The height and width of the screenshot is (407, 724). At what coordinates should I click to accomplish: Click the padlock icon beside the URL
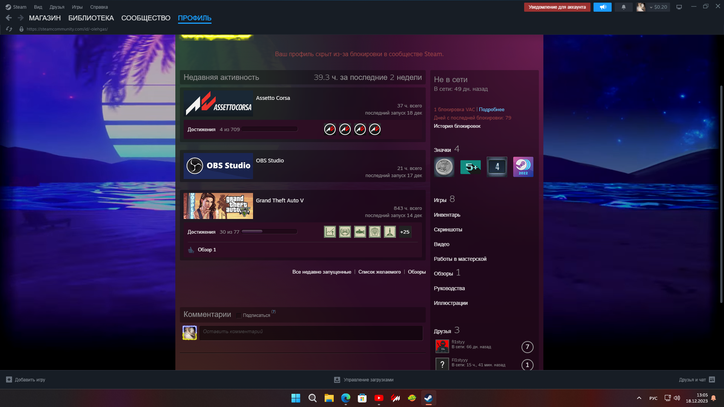pyautogui.click(x=21, y=29)
